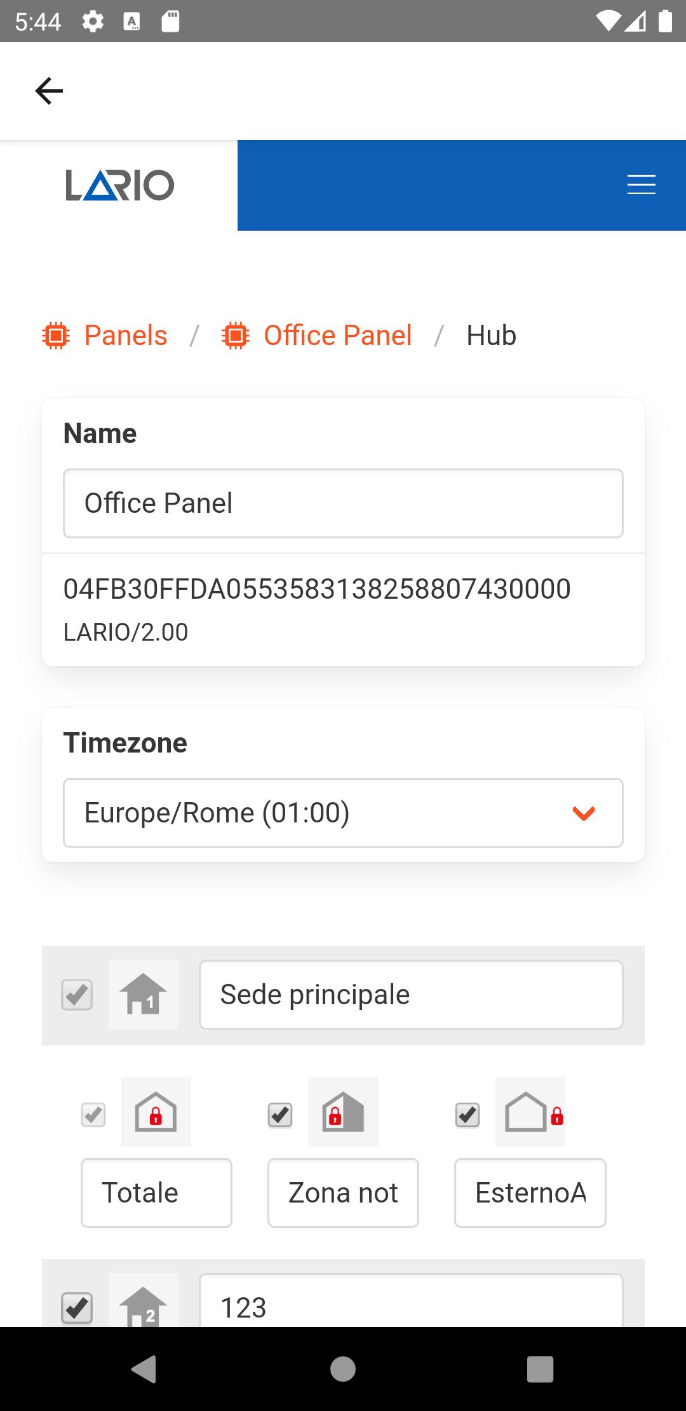Image resolution: width=686 pixels, height=1411 pixels.
Task: Click the orange timezone chevron arrow
Action: pos(584,813)
